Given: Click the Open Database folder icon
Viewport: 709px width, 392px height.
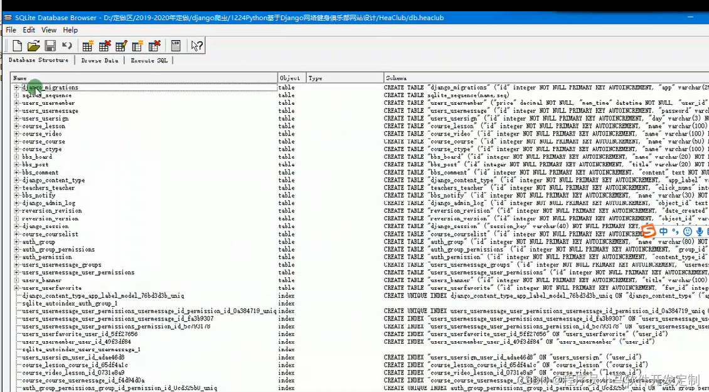Looking at the screenshot, I should click(33, 45).
